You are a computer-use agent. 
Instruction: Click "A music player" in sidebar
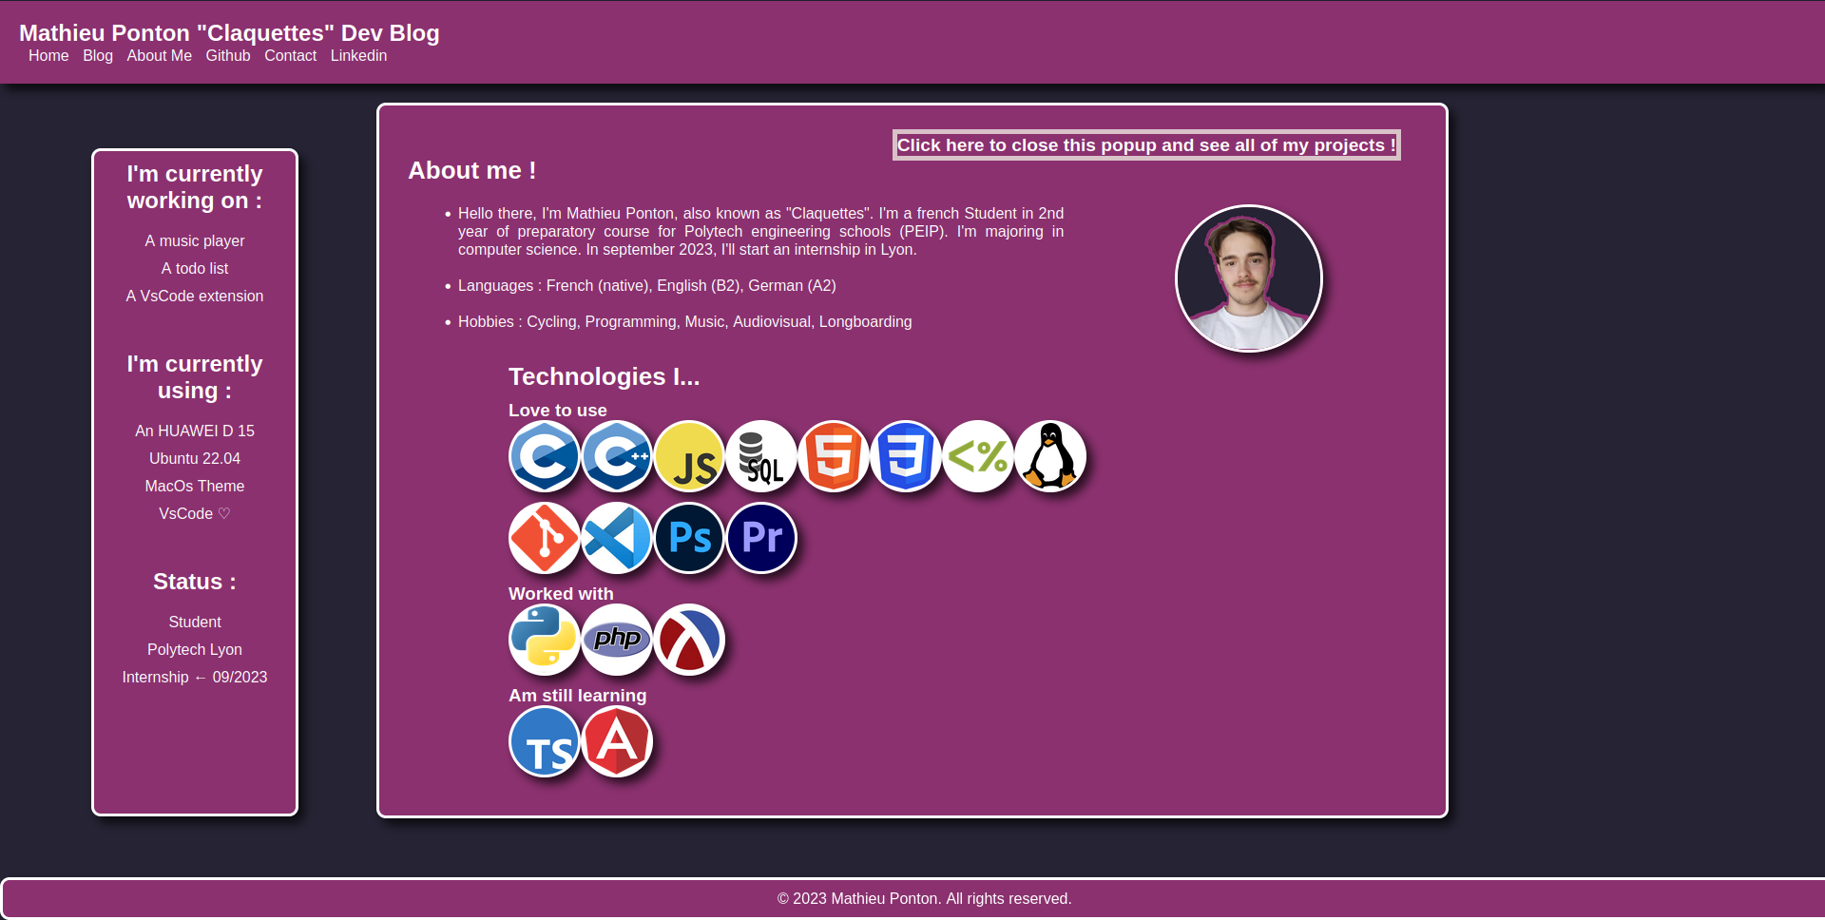[x=195, y=241]
